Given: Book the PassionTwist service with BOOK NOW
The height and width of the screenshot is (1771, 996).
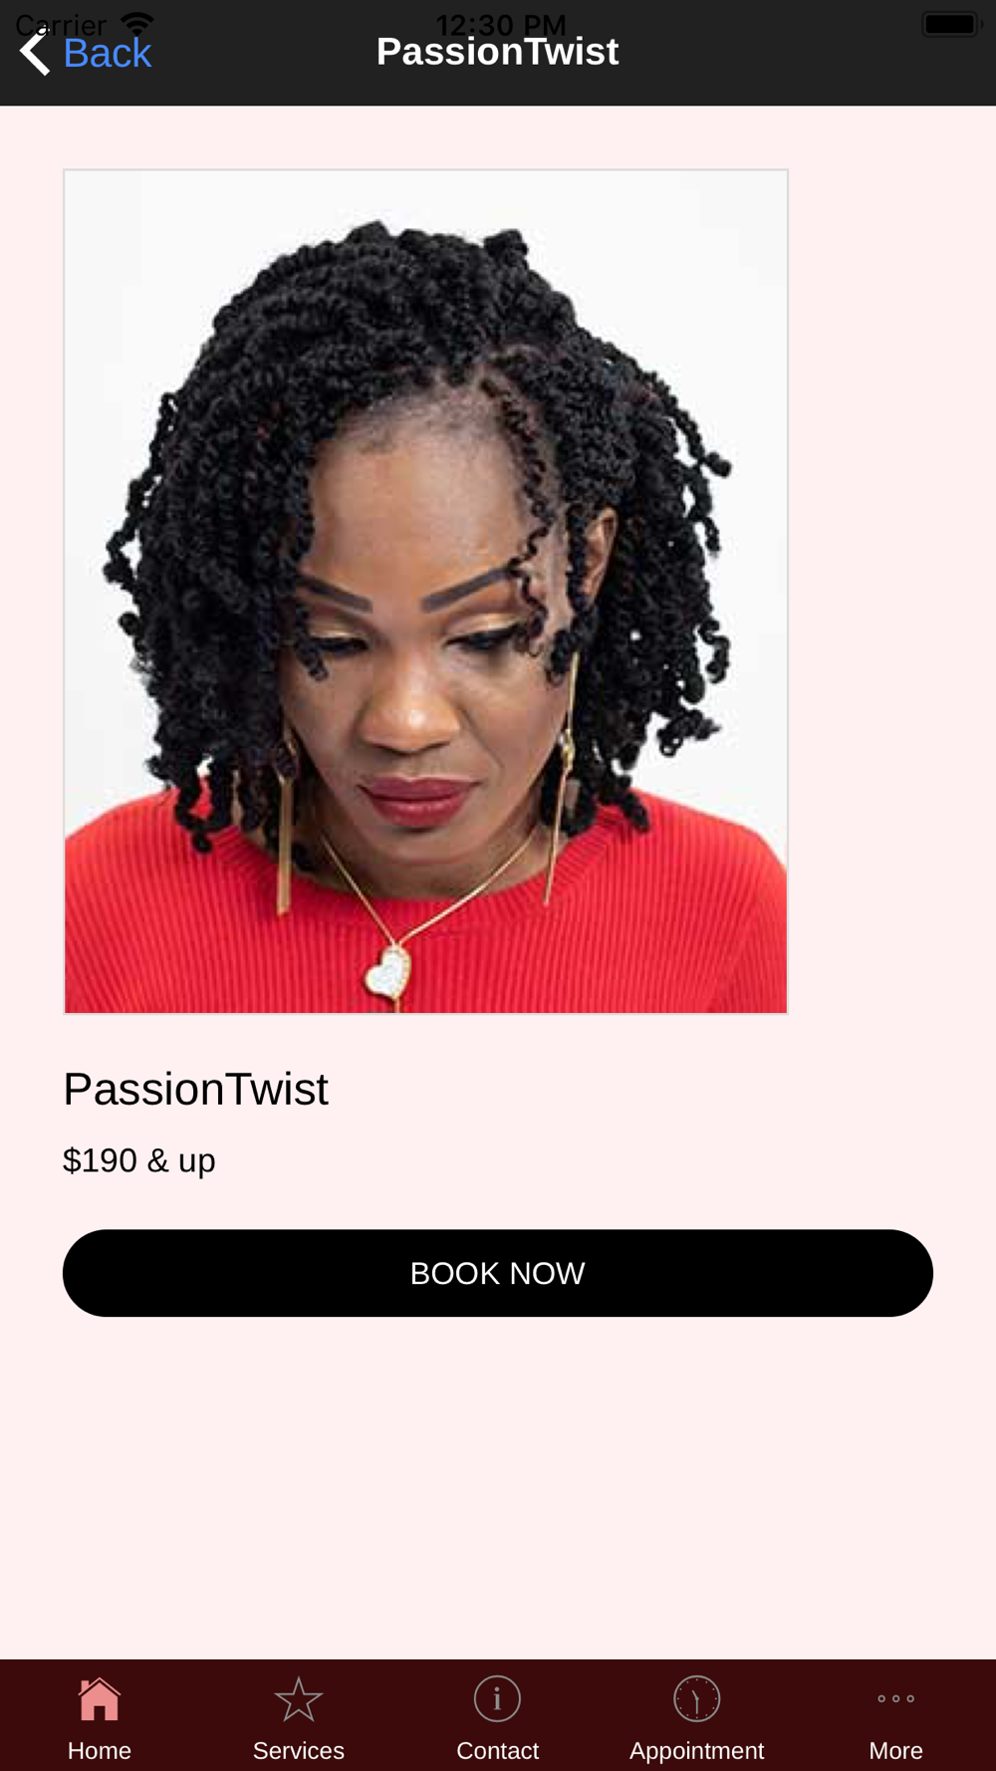Looking at the screenshot, I should (x=498, y=1273).
